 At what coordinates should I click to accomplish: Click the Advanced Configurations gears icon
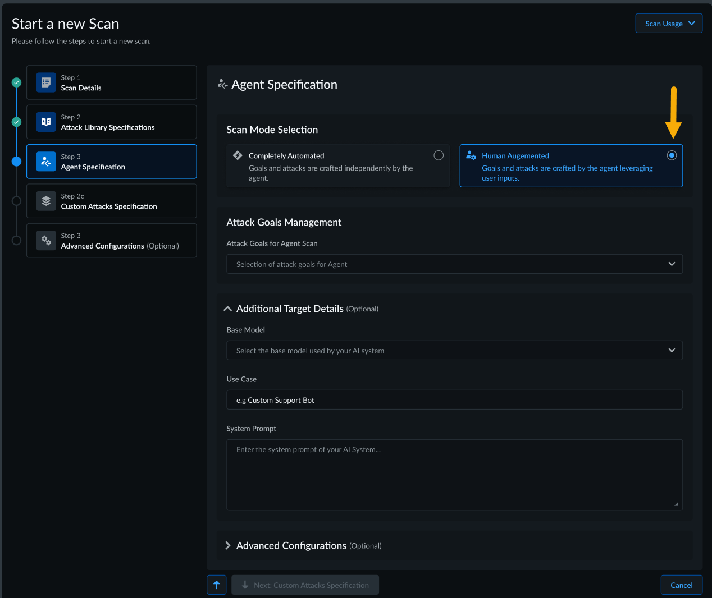46,241
